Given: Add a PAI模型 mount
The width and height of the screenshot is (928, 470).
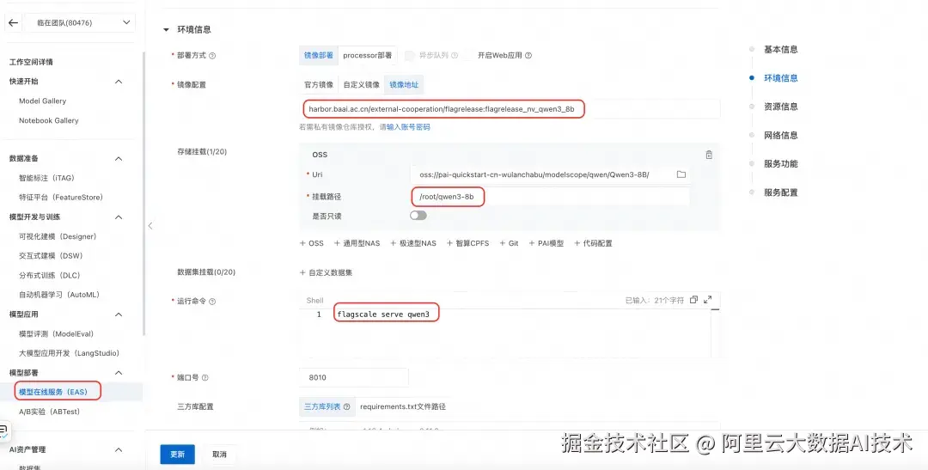Looking at the screenshot, I should click(546, 243).
